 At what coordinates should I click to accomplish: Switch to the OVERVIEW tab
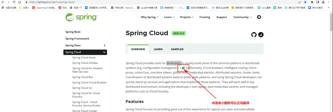(138, 49)
